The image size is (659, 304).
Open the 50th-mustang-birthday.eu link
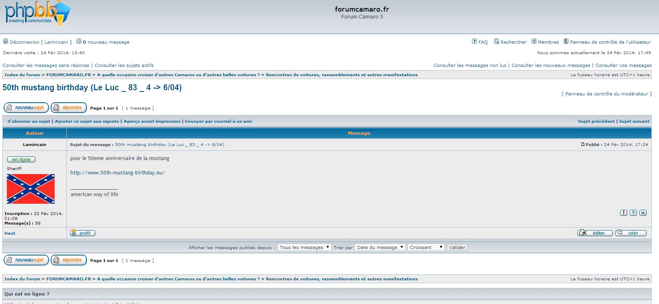click(117, 173)
